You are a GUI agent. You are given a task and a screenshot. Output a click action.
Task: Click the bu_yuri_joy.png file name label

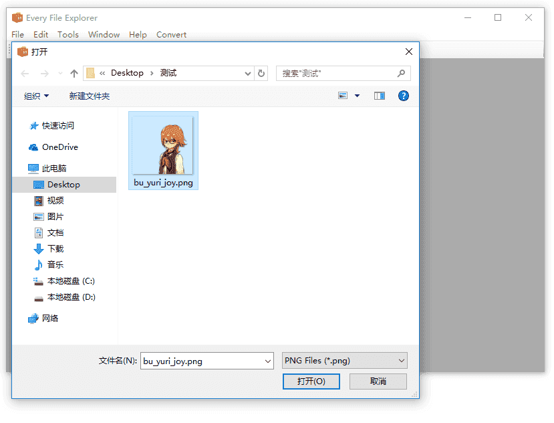click(163, 183)
